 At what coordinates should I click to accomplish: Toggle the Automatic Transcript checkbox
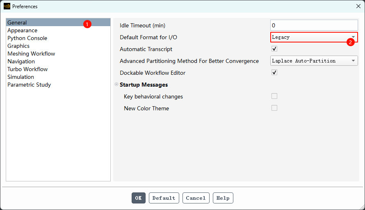click(x=274, y=49)
